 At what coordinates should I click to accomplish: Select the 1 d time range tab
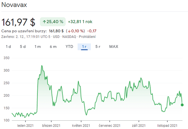tap(8, 46)
